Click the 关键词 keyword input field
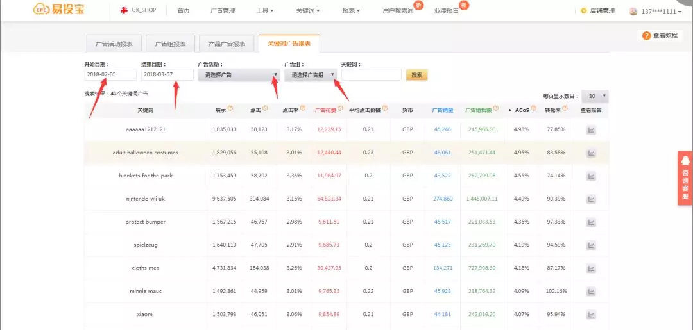 [371, 75]
